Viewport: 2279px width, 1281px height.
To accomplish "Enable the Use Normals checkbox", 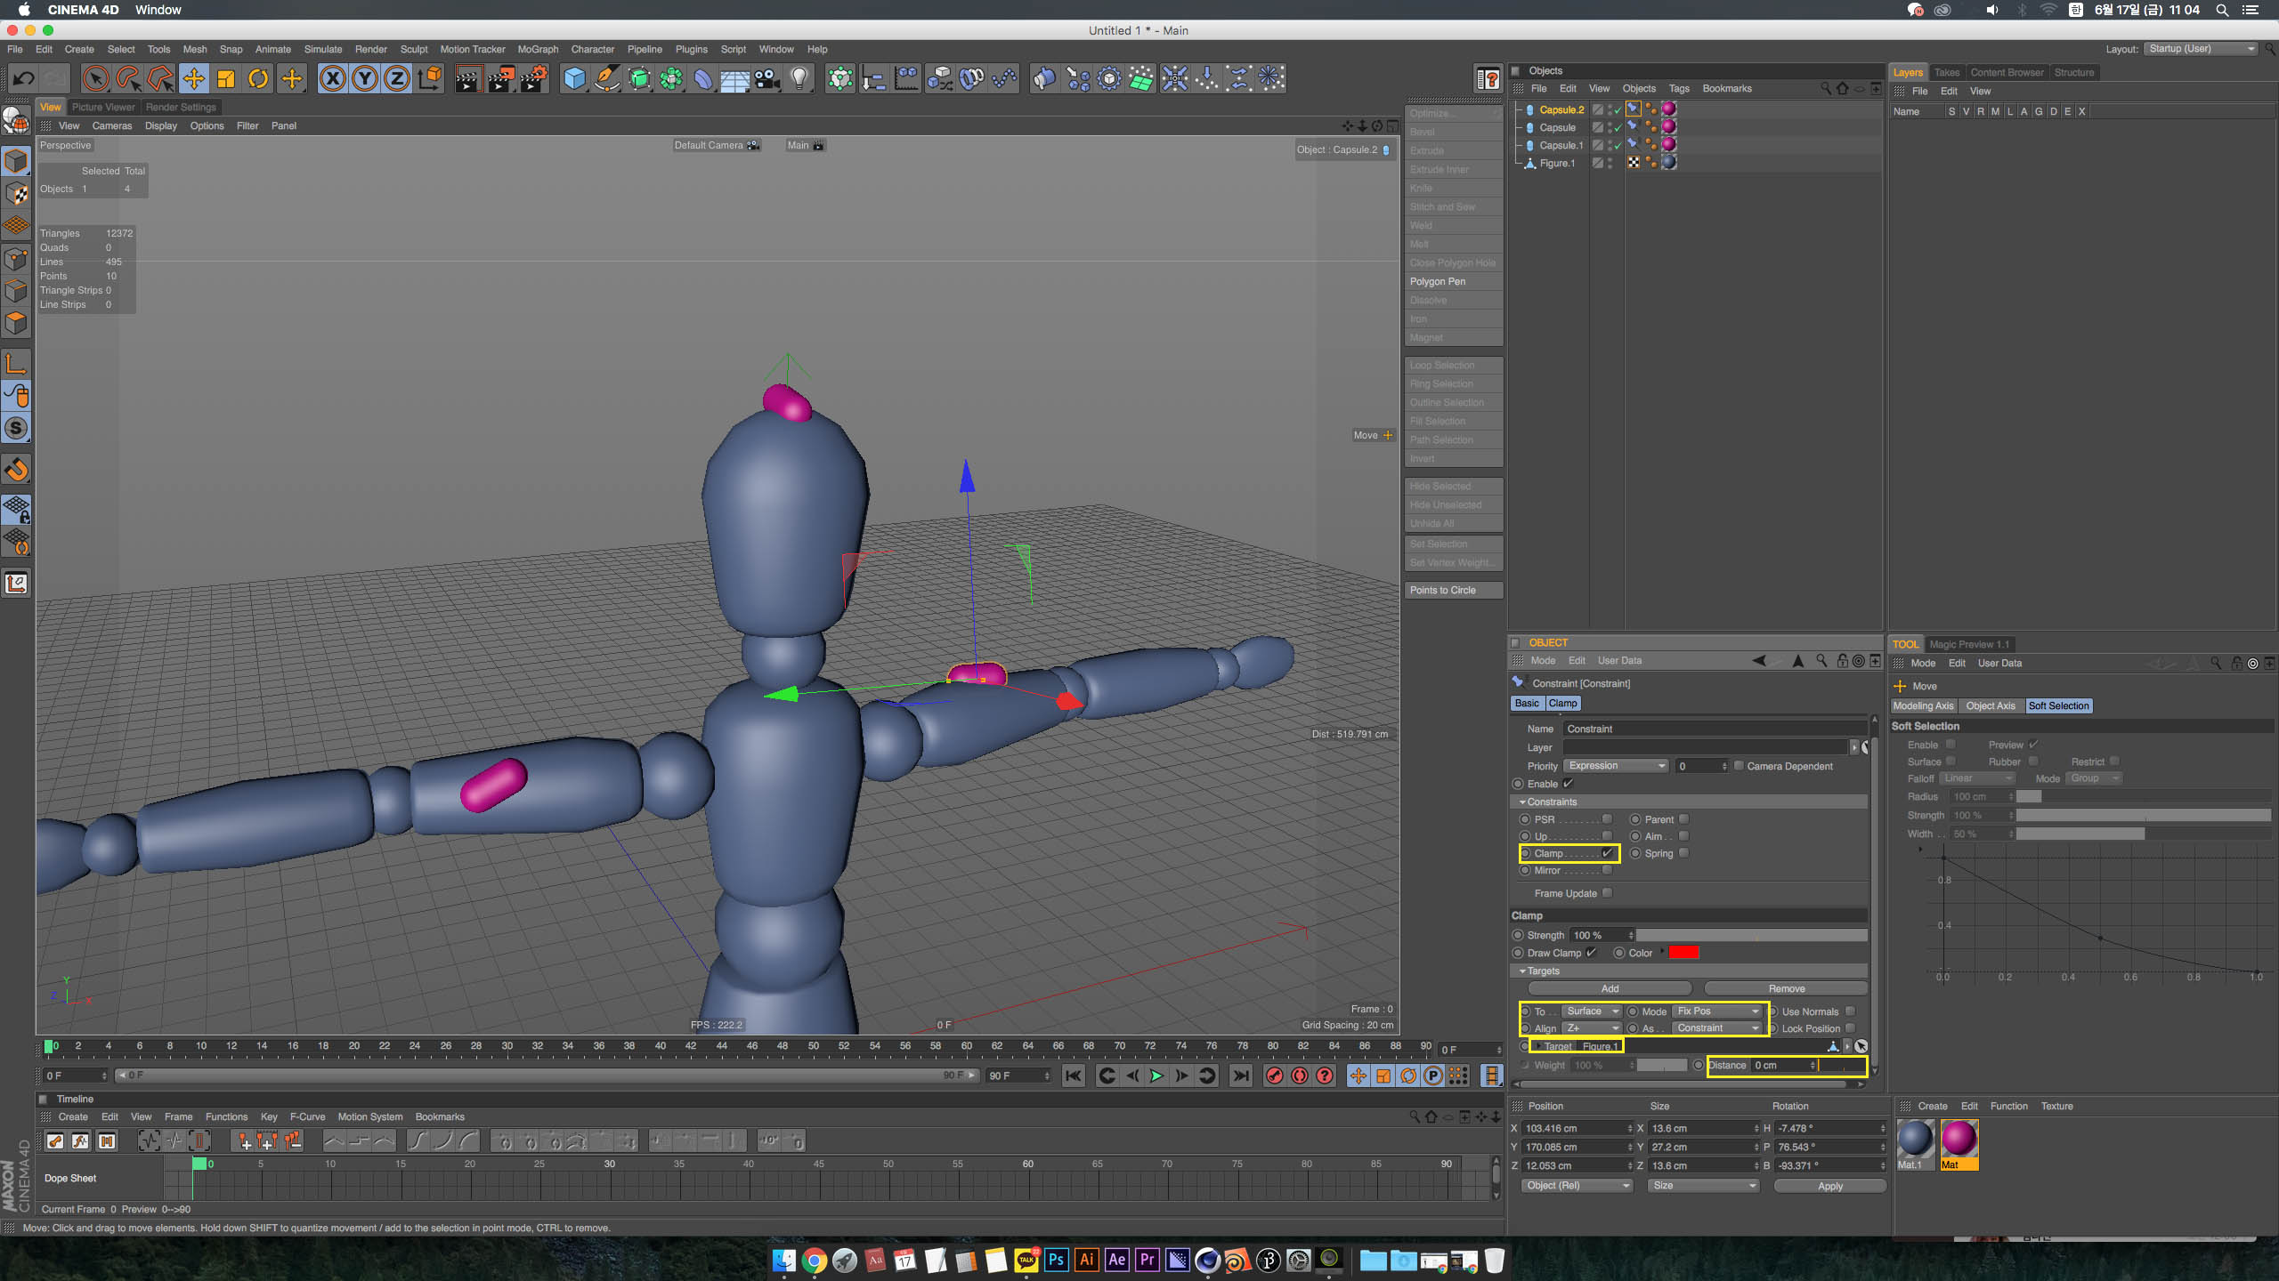I will tap(1850, 1011).
